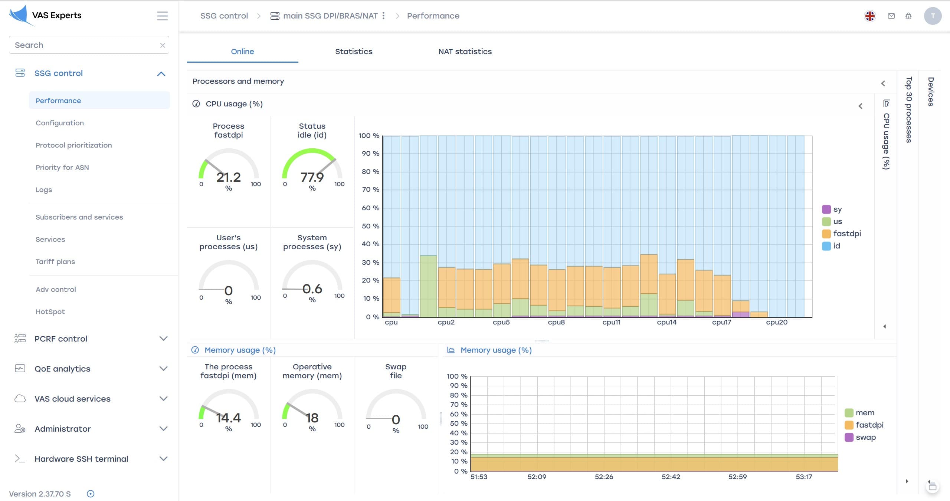Change language via the UK flag icon

(870, 16)
